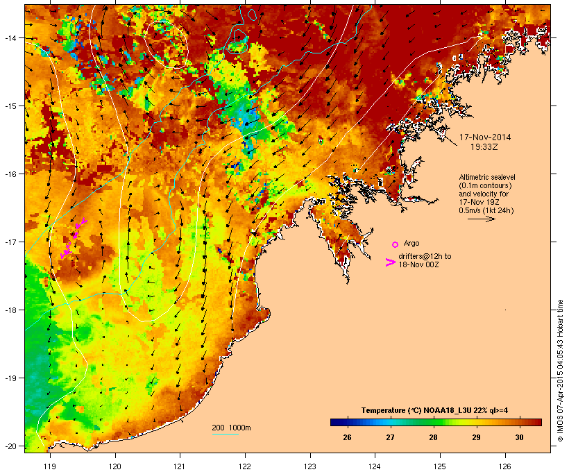Click the 126 longitude axis label

[x=505, y=466]
